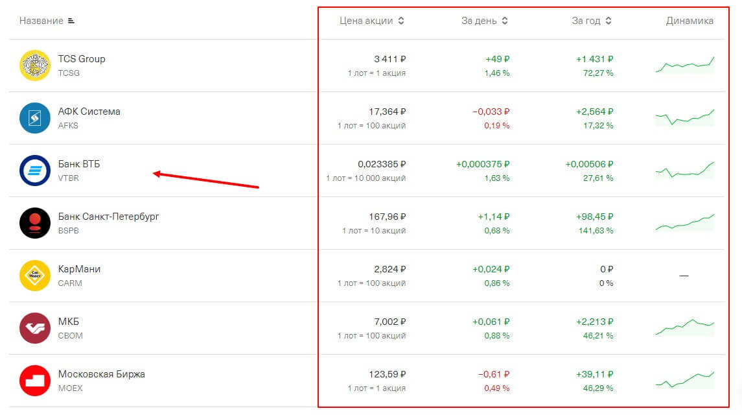Click the sort icon next to Название
Screen dimensions: 742x415
point(71,21)
